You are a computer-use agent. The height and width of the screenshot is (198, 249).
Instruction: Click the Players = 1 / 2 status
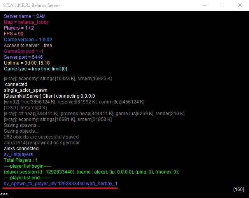19,28
